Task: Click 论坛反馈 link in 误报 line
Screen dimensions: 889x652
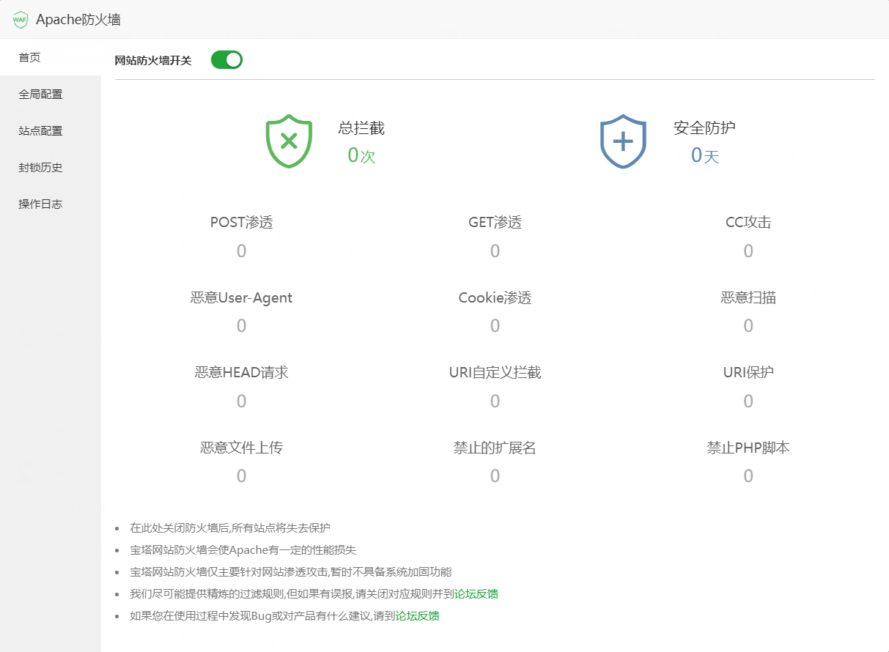Action: [x=476, y=593]
